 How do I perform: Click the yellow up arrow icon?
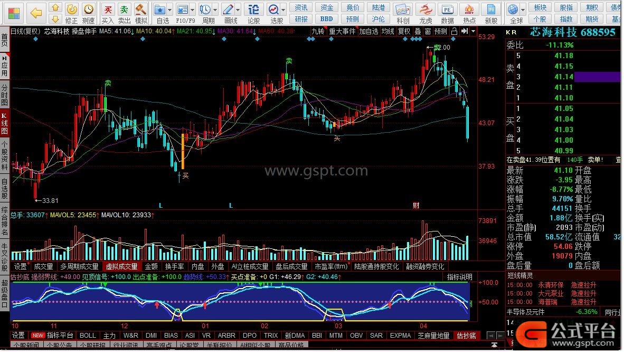(x=56, y=7)
